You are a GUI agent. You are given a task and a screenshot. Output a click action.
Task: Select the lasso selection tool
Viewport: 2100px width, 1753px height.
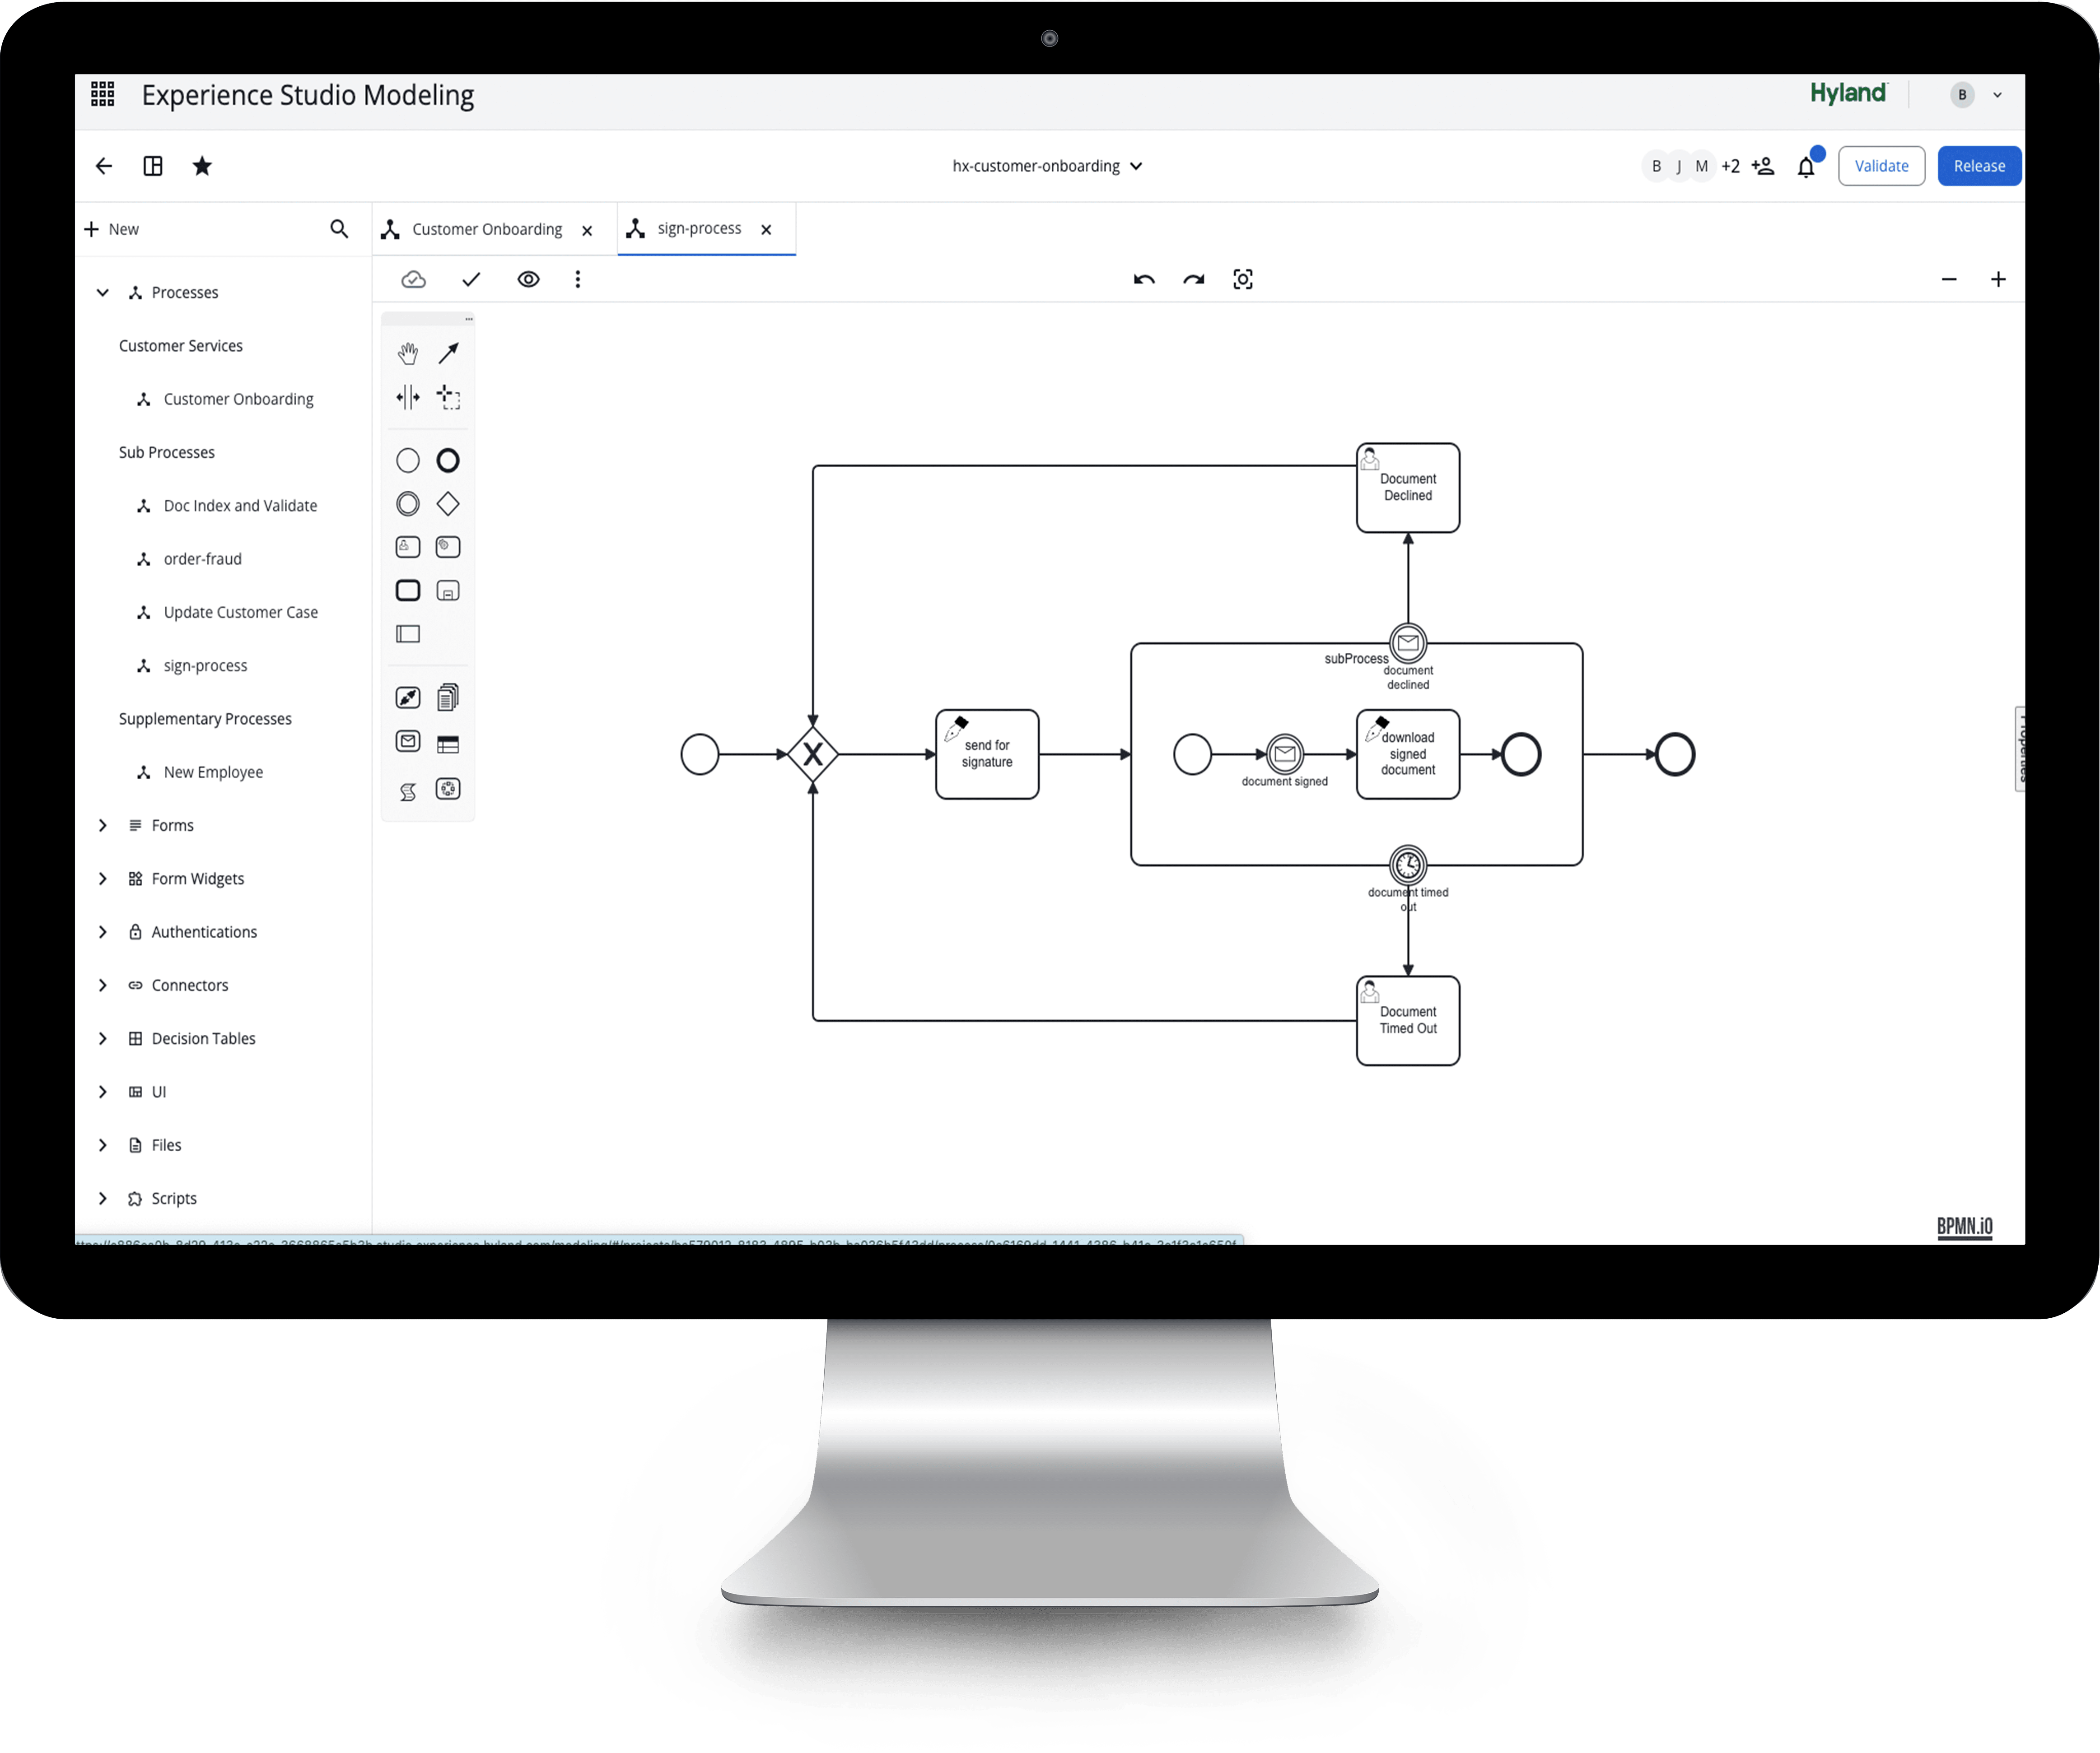449,398
